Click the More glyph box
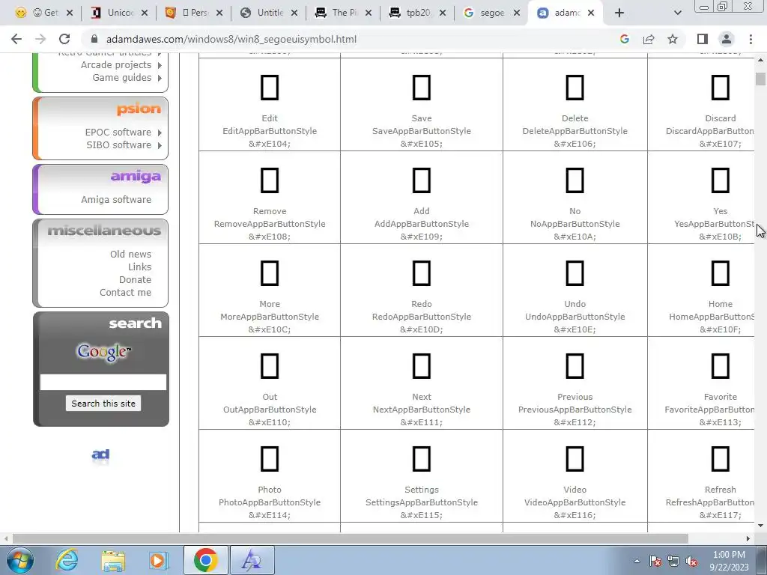The width and height of the screenshot is (767, 575). [270, 273]
